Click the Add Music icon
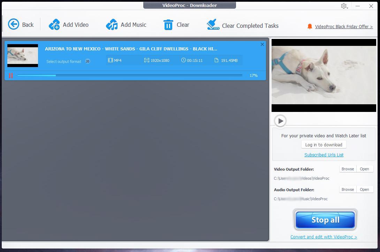 112,25
